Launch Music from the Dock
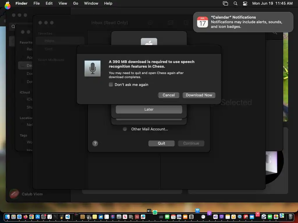The height and width of the screenshot is (223, 298). pyautogui.click(x=258, y=214)
